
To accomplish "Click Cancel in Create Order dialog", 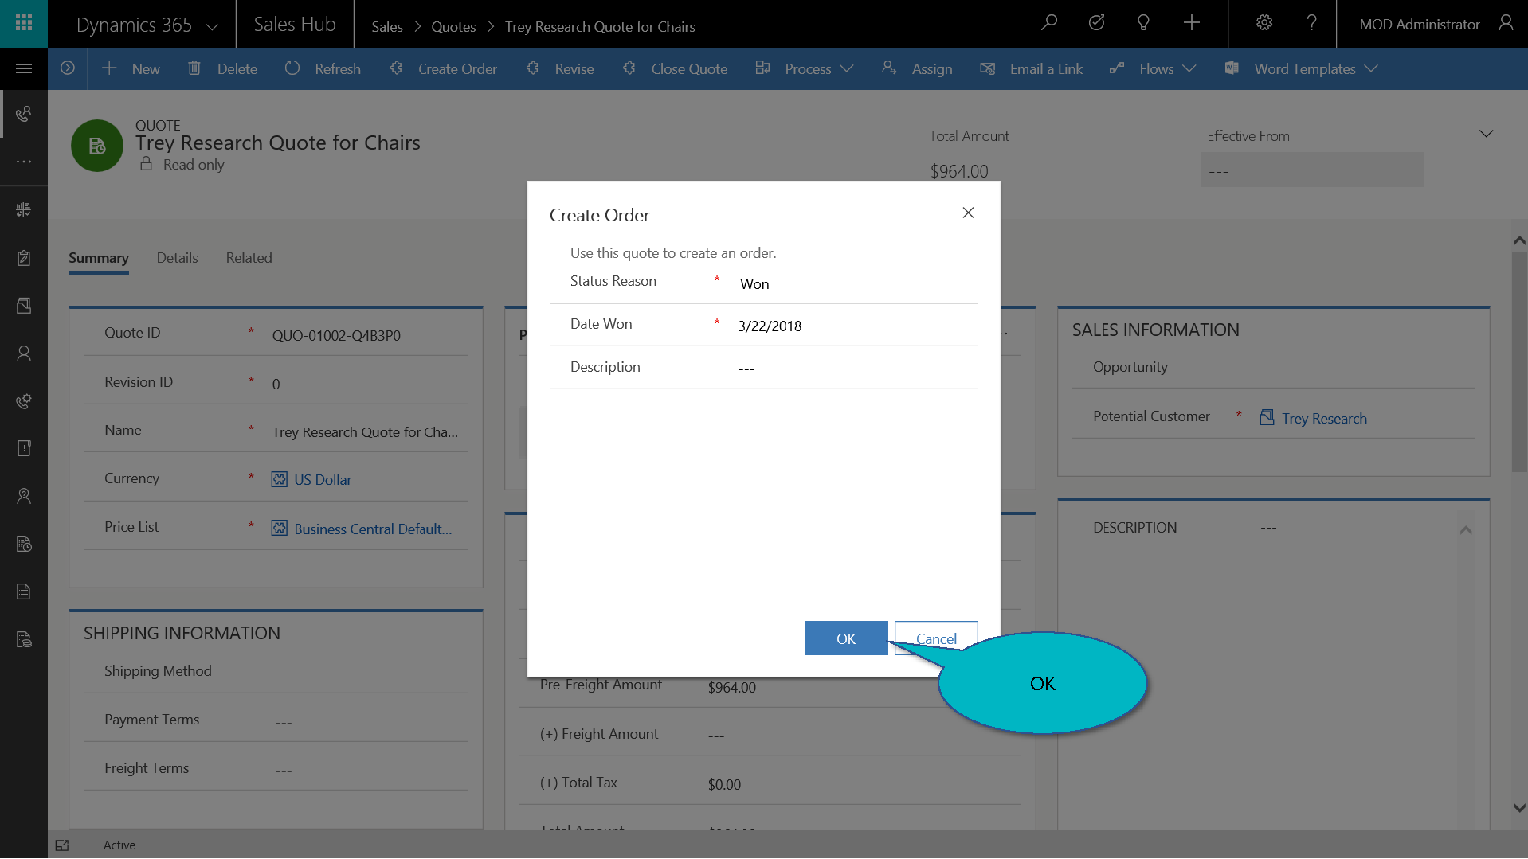I will 935,638.
